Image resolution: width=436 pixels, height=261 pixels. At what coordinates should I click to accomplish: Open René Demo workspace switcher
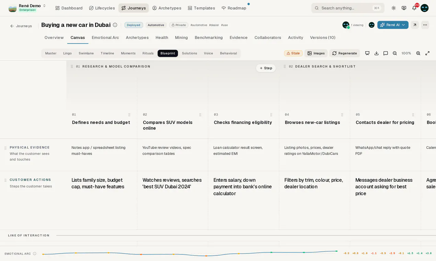click(27, 8)
